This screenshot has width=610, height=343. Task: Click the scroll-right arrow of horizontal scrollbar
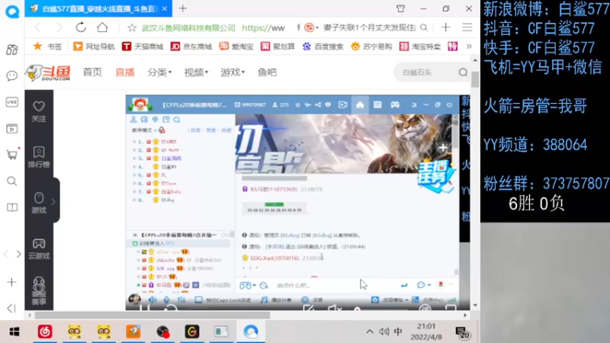[465, 315]
